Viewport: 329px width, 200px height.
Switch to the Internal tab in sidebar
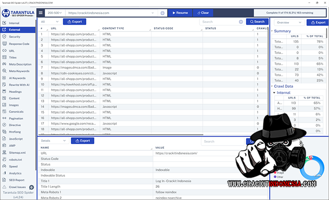point(13,23)
